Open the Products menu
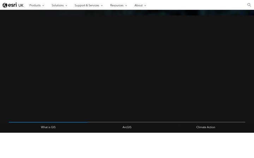This screenshot has width=254, height=158. pyautogui.click(x=37, y=5)
